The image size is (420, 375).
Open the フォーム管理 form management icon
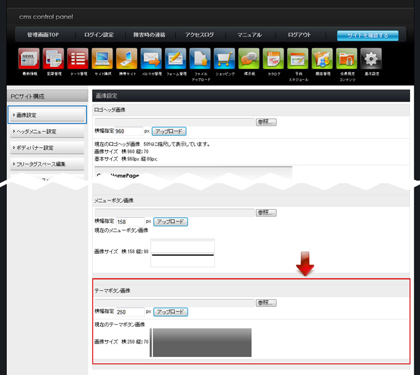coord(176,59)
